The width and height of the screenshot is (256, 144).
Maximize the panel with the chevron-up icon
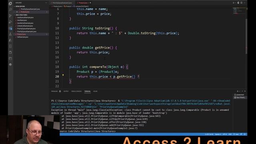(x=242, y=91)
